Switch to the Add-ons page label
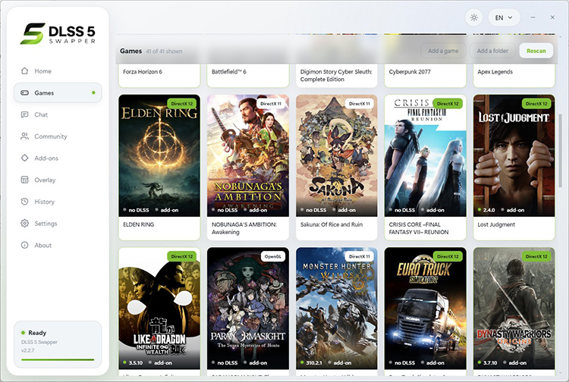Screen dimensions: 569x382 point(46,158)
